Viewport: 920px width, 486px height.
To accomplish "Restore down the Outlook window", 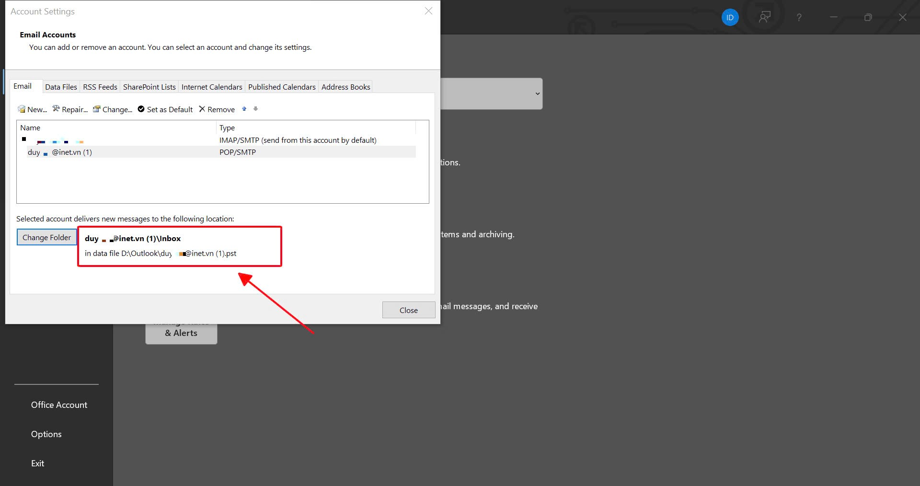I will click(x=868, y=17).
